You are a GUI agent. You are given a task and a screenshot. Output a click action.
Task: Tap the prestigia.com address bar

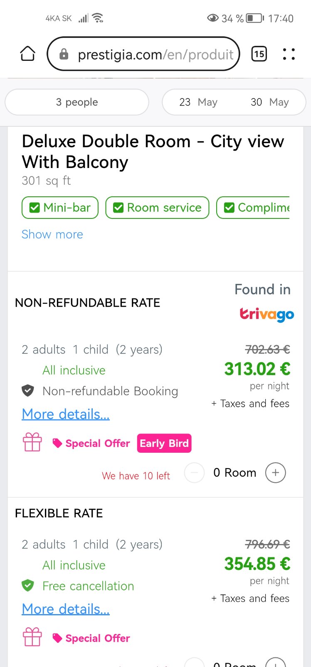click(155, 54)
